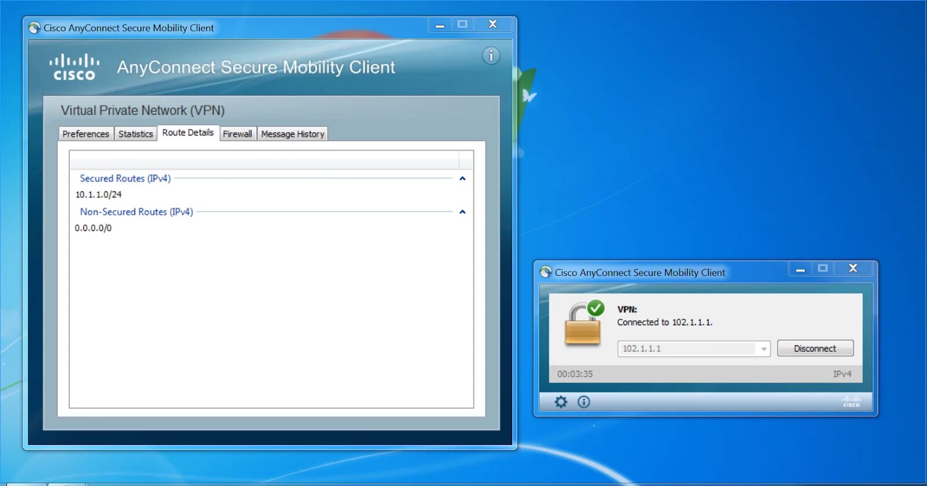Viewport: 927px width, 486px height.
Task: Open settings gear in the small VPN window
Action: pos(561,402)
